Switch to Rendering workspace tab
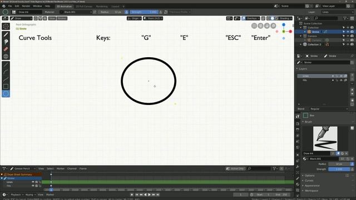Screen dimensions: 356x200 (102, 6)
